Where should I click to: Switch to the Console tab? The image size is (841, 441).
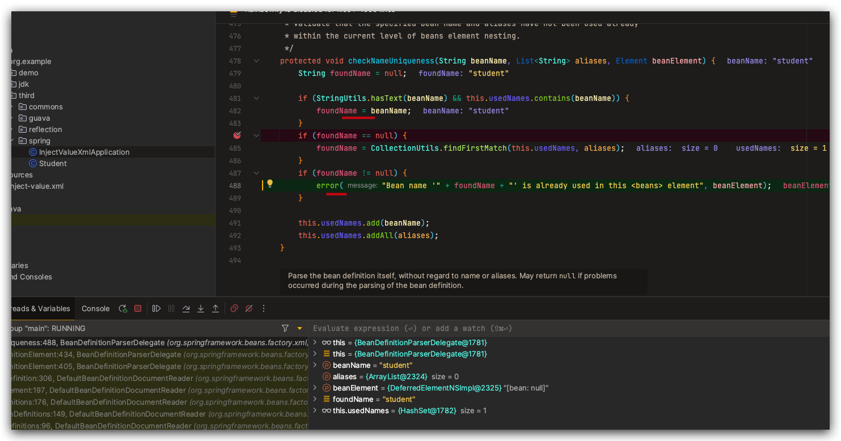[95, 308]
